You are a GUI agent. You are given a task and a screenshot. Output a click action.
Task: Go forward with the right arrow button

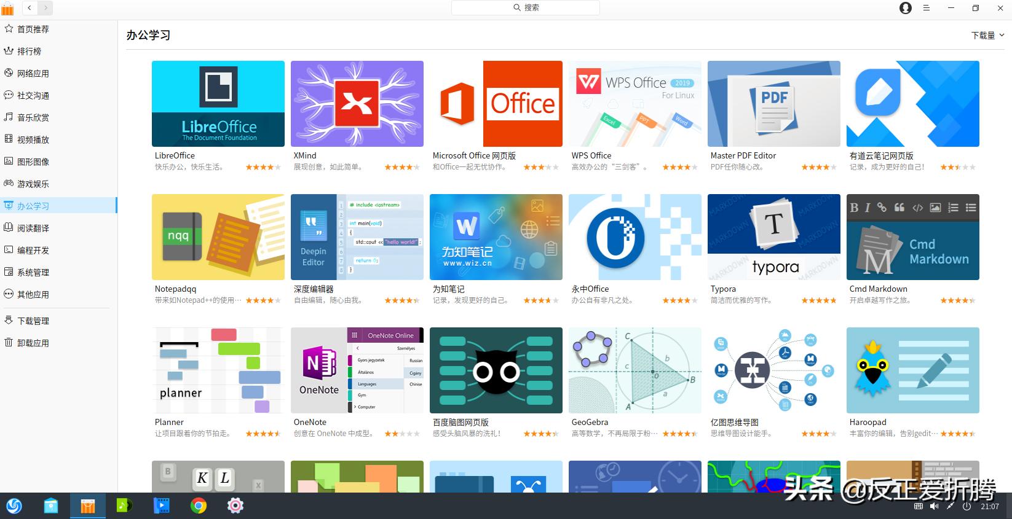tap(45, 8)
